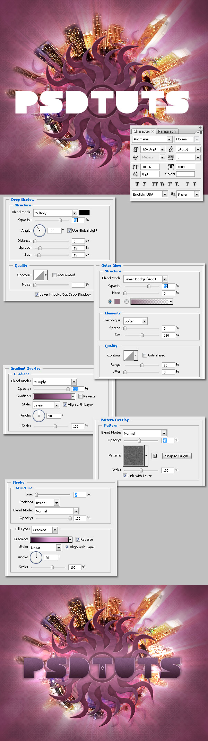Click the leading icon
The height and width of the screenshot is (741, 208).
pos(171,149)
